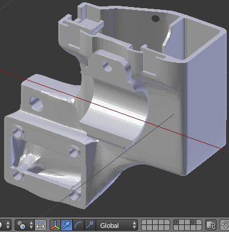
Task: Select layer 10 in first layer grid
Action: click(167, 228)
